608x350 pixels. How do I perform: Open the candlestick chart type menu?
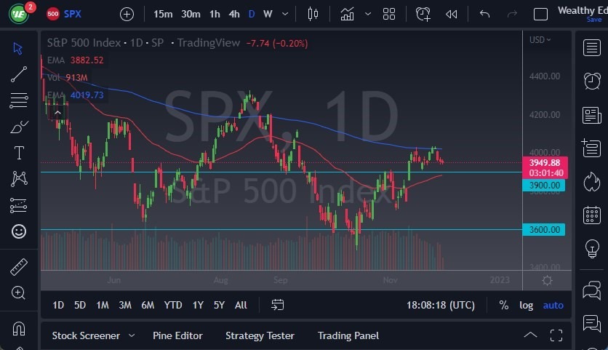point(313,15)
